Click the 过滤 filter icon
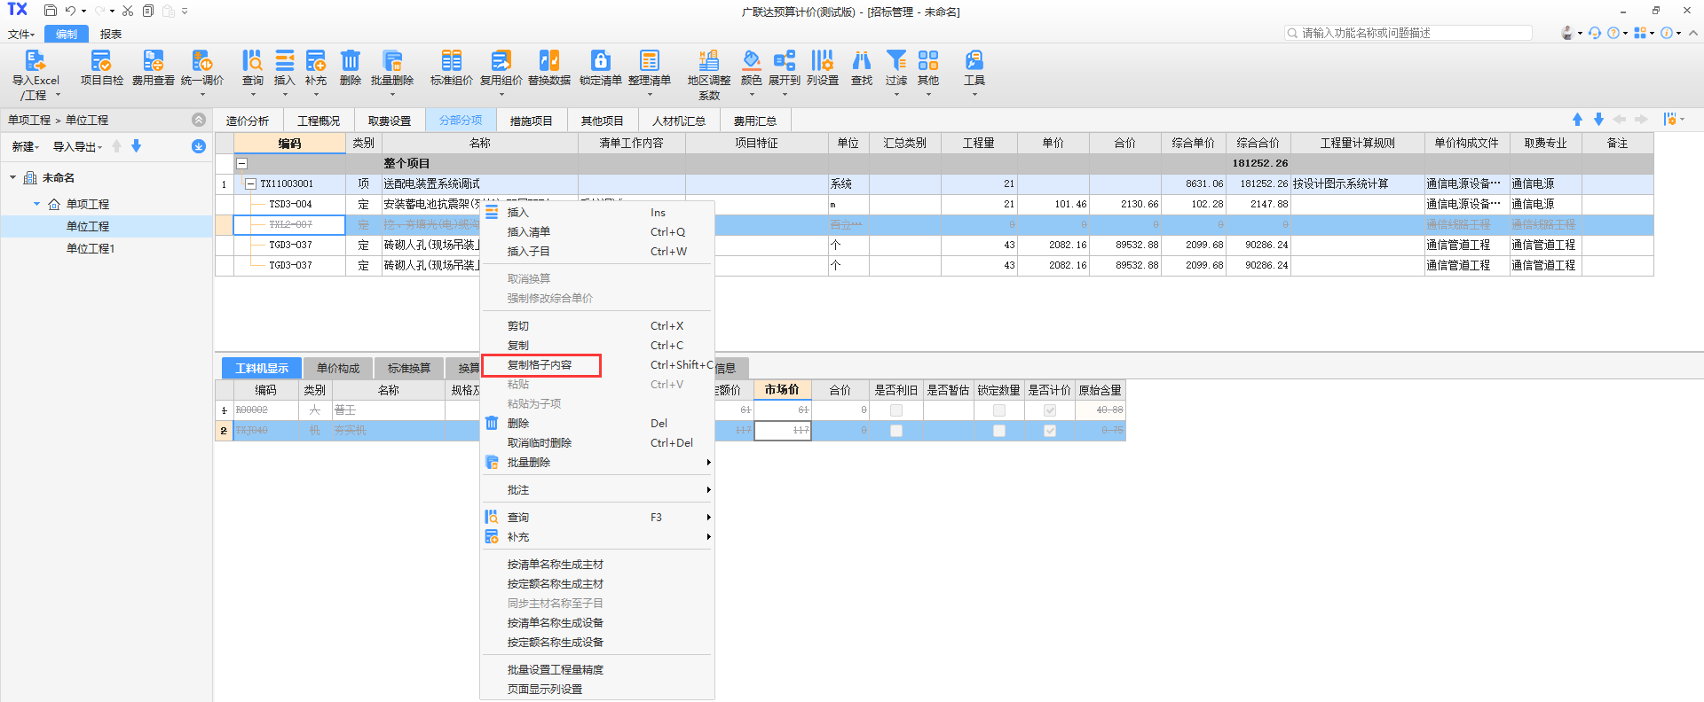 tap(896, 61)
